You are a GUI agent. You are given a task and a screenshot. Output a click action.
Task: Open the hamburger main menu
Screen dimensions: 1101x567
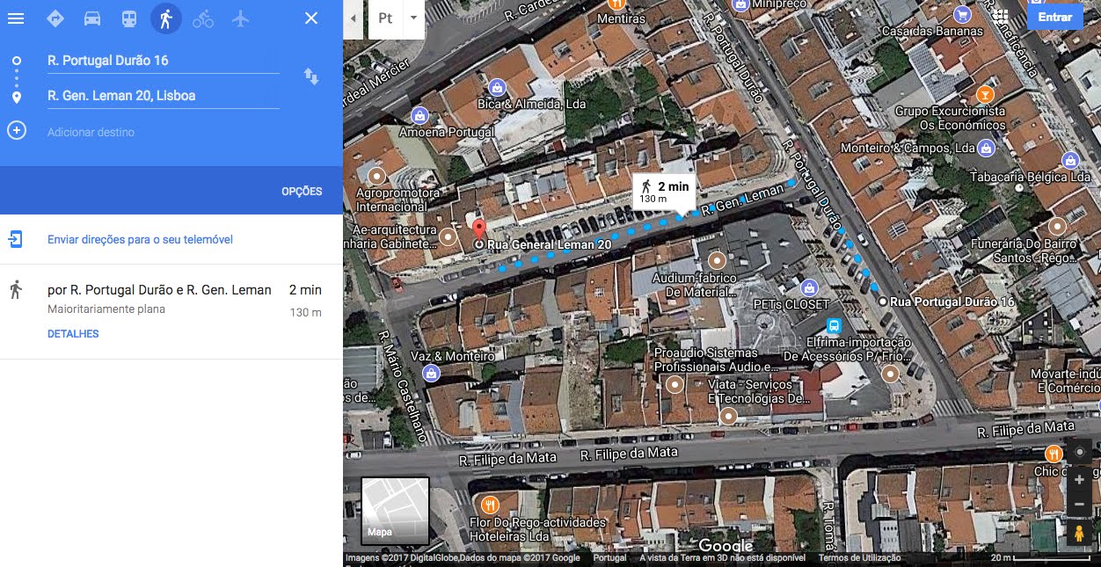[15, 18]
